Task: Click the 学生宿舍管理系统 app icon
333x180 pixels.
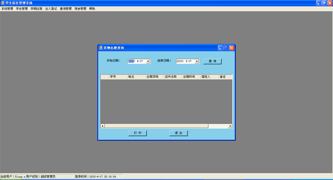Action: pos(3,3)
